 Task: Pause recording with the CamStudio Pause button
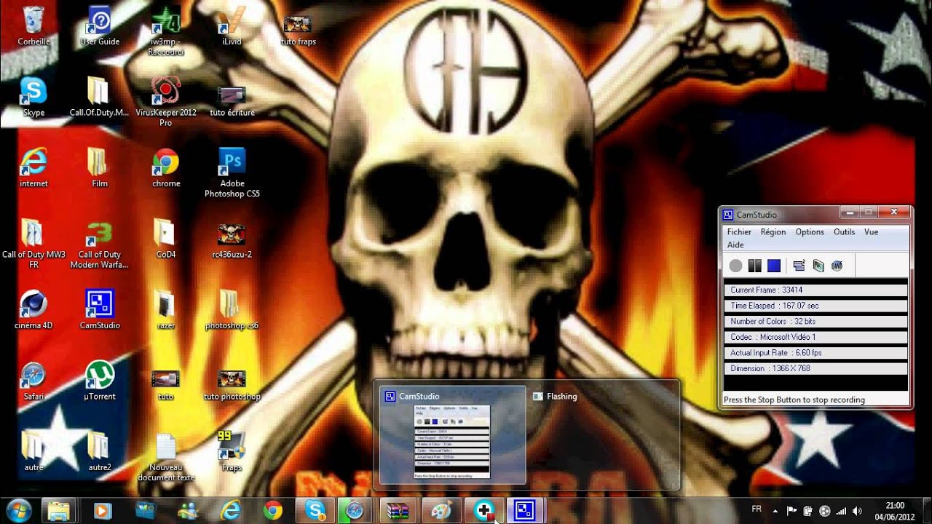click(x=754, y=266)
